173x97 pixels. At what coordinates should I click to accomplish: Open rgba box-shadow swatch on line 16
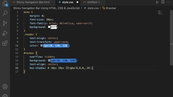[67, 68]
